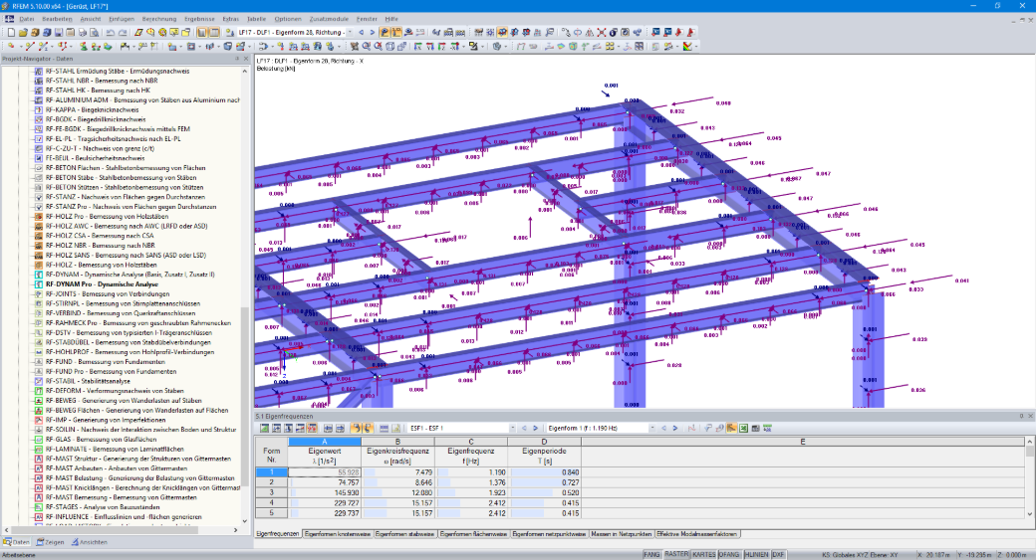The width and height of the screenshot is (1036, 560).
Task: Open the Zeigen navigator tab
Action: [x=50, y=542]
